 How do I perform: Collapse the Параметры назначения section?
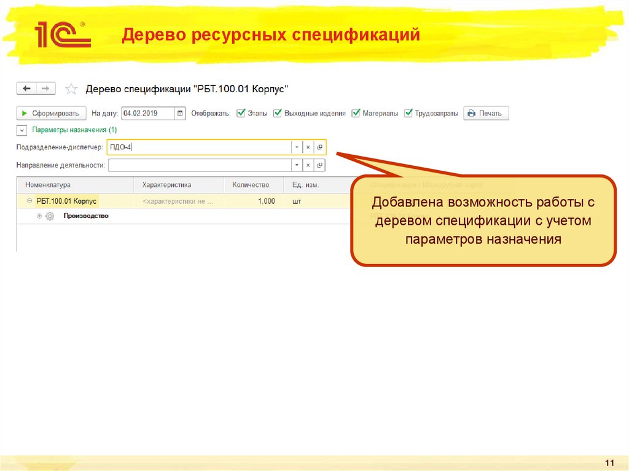pos(21,130)
